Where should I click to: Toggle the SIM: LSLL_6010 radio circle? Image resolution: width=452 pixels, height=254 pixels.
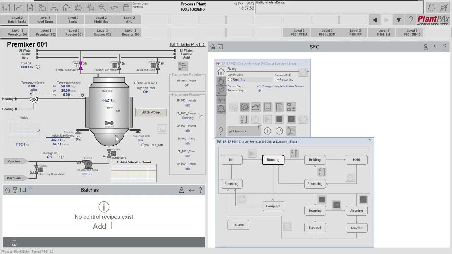[143, 145]
